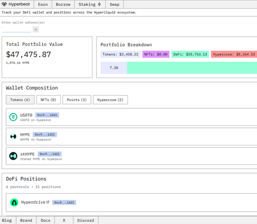
Task: Click the plus button to add wallet
Action: [x=35, y=29]
